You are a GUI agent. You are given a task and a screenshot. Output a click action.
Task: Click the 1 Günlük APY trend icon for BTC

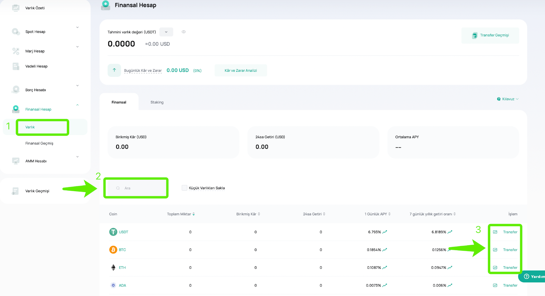[x=385, y=250]
